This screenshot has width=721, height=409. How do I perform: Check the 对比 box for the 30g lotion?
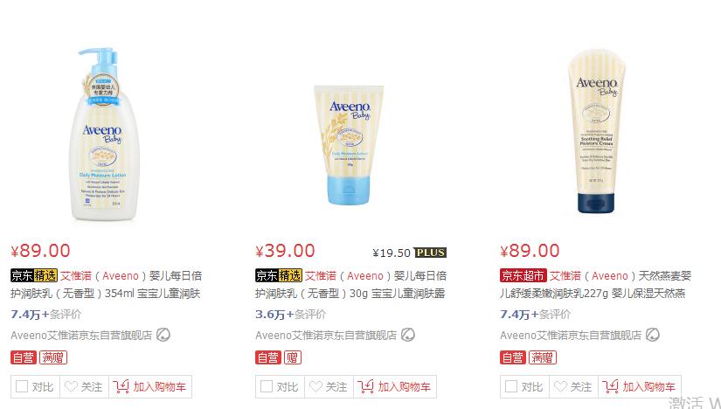click(x=267, y=386)
